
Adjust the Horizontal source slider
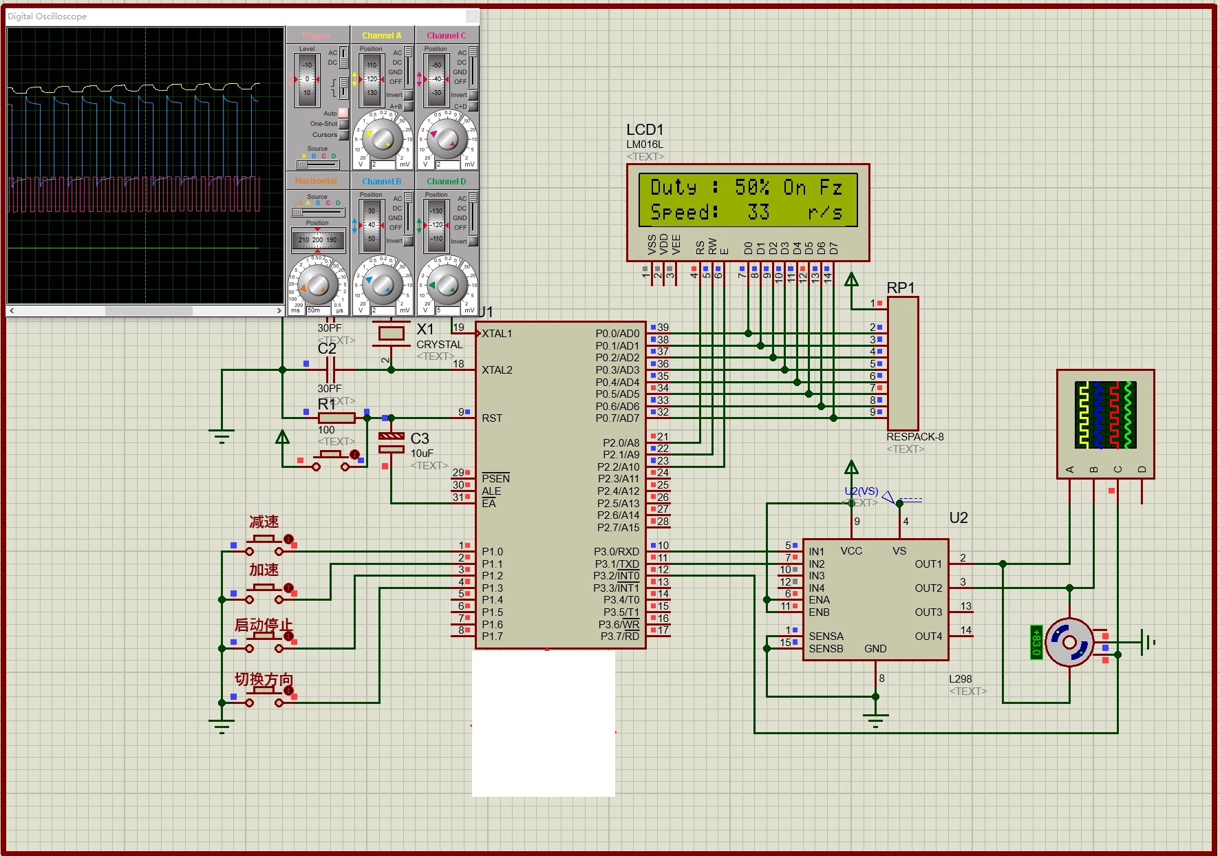(317, 212)
